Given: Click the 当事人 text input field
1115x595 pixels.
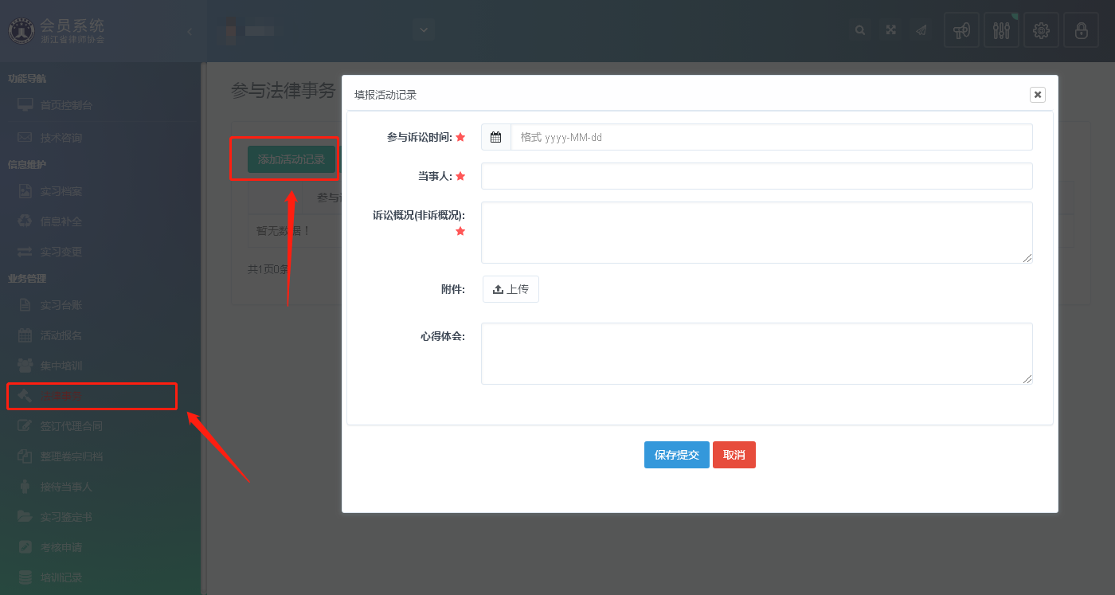Looking at the screenshot, I should point(757,176).
